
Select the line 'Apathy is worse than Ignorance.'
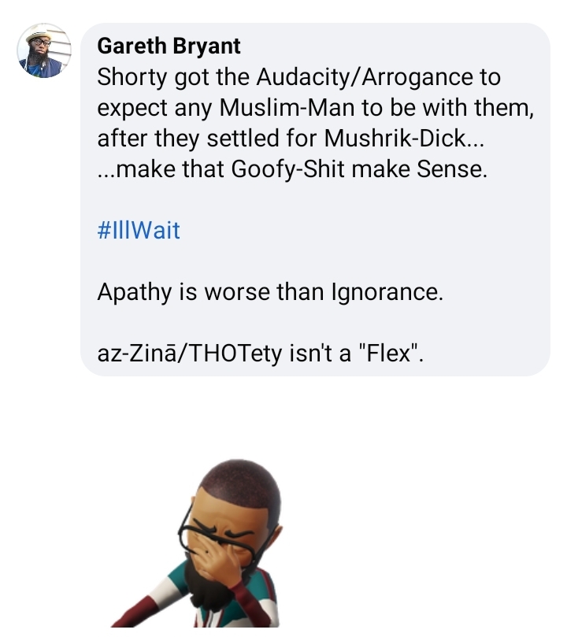click(x=270, y=291)
